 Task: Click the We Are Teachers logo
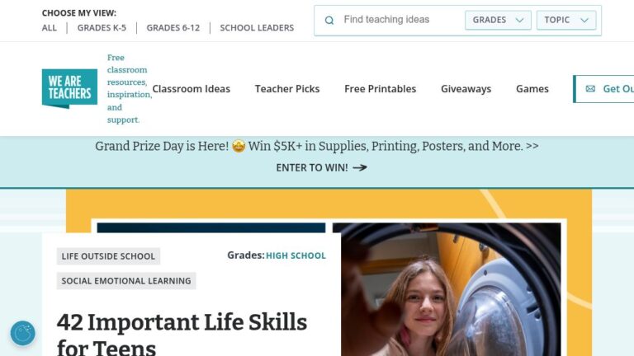tap(69, 89)
